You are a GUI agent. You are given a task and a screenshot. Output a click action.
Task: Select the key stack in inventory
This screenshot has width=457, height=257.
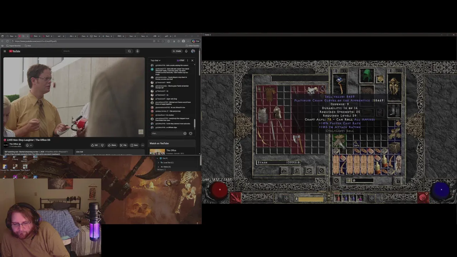coord(356,143)
